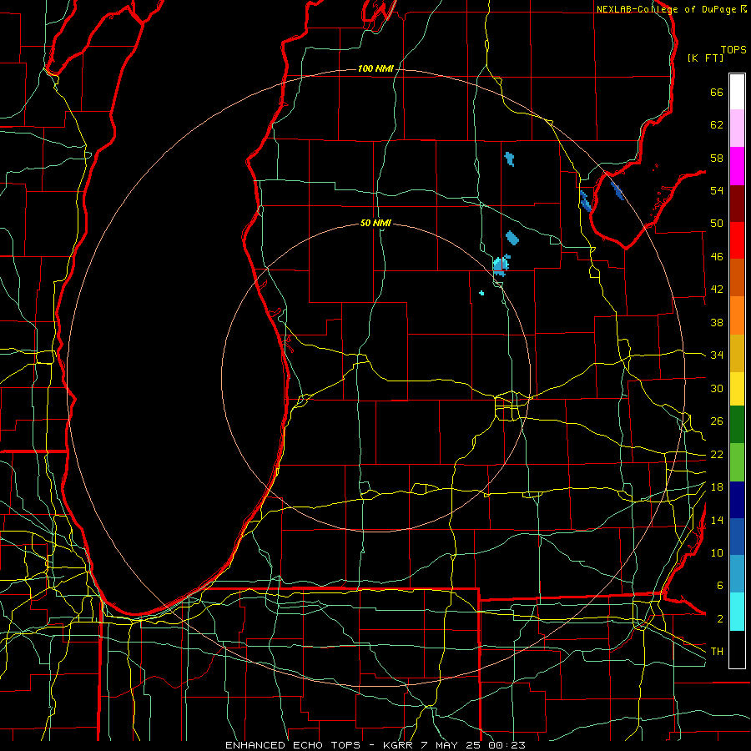Image resolution: width=751 pixels, height=751 pixels.
Task: Pick the dark maroon legend band
Action: [x=737, y=204]
